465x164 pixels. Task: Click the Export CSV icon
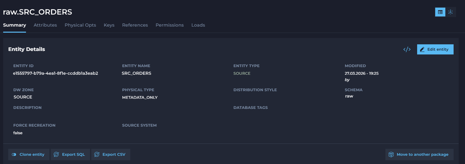click(97, 155)
